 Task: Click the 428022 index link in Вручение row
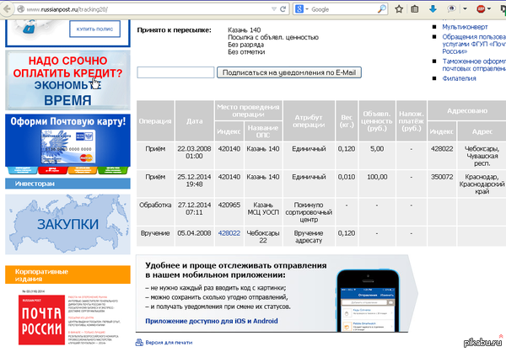(229, 233)
